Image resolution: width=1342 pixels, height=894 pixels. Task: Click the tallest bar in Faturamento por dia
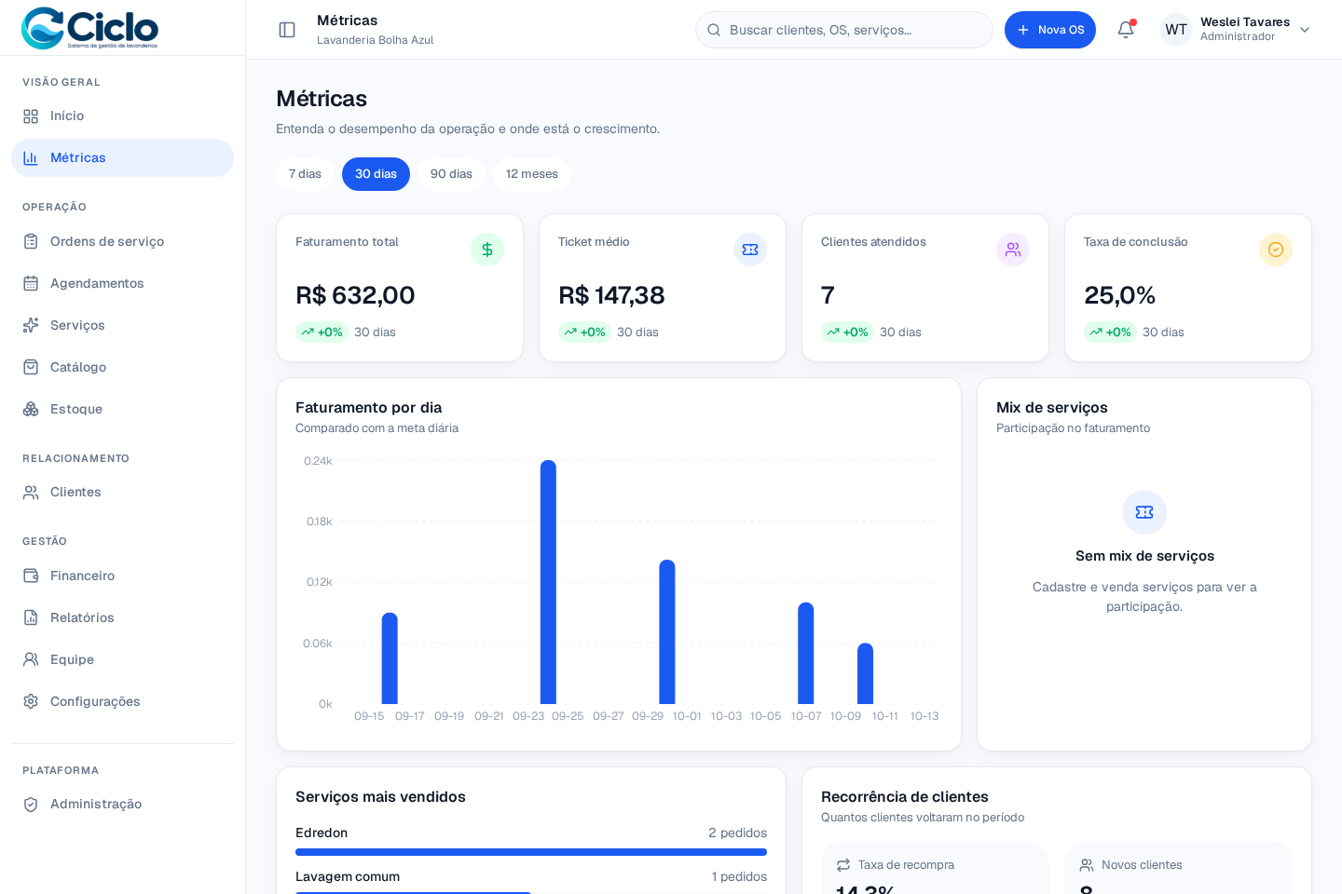[x=548, y=582]
